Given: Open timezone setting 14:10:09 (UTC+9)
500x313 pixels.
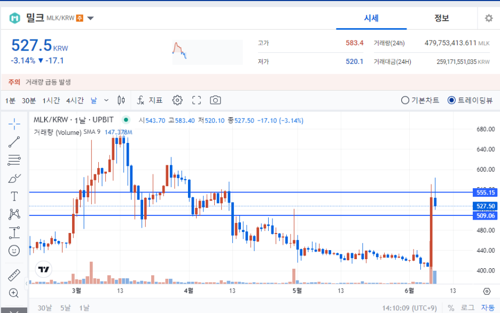Looking at the screenshot, I should click(409, 308).
